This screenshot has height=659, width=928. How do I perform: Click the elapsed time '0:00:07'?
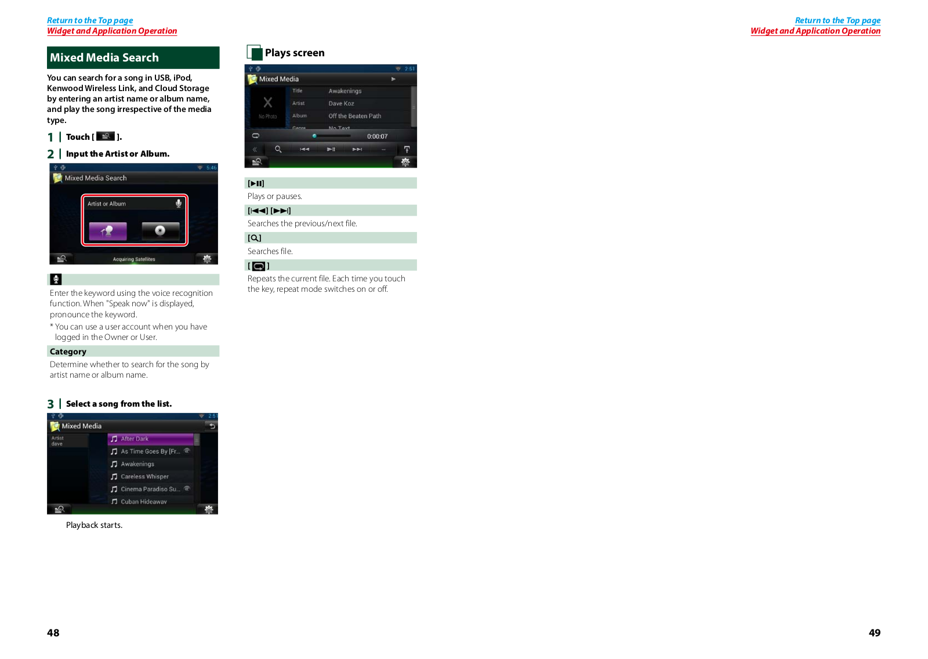coord(377,136)
